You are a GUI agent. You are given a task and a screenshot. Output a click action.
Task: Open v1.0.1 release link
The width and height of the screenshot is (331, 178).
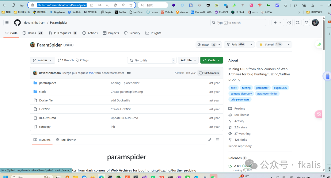click(x=237, y=166)
